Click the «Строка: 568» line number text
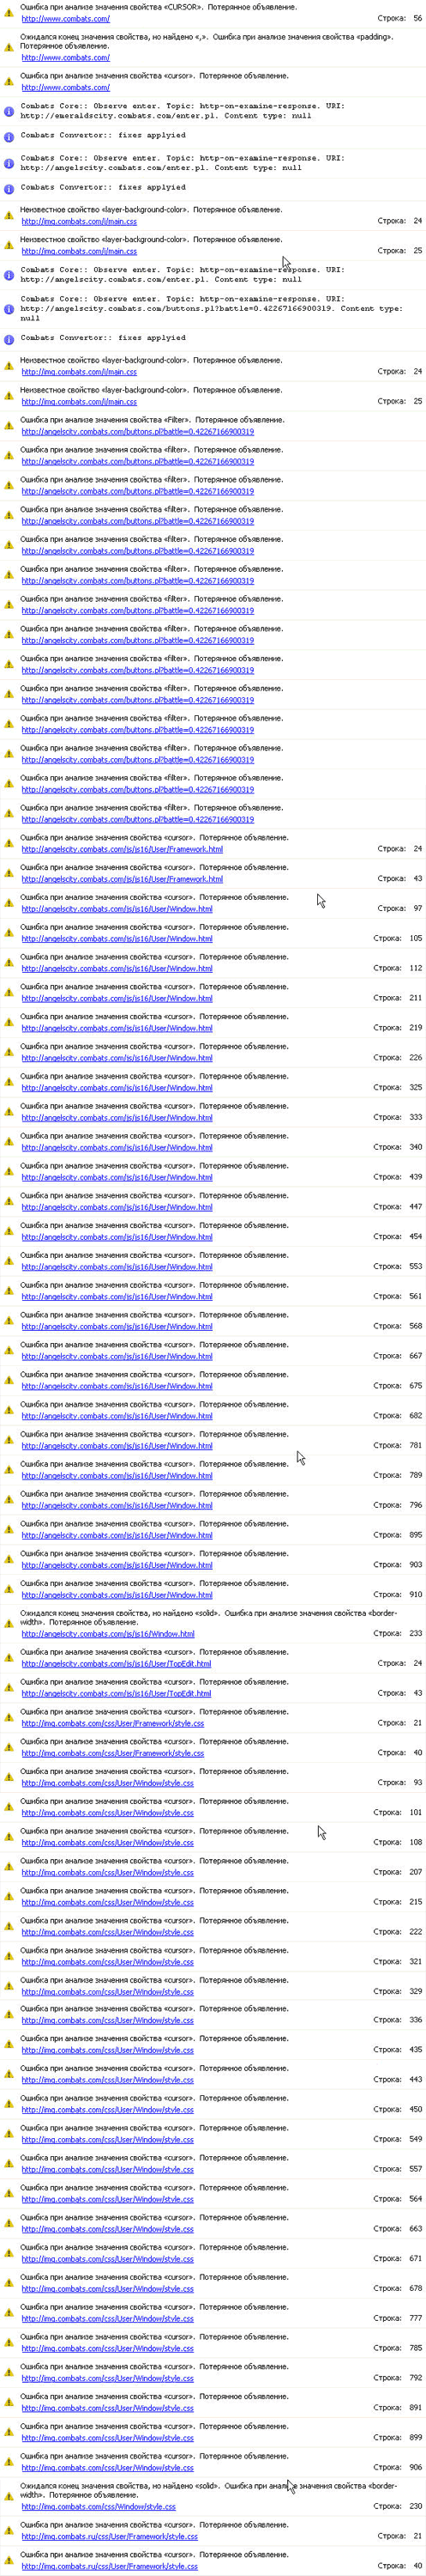Screen dimensions: 426x2576 coord(398,1326)
